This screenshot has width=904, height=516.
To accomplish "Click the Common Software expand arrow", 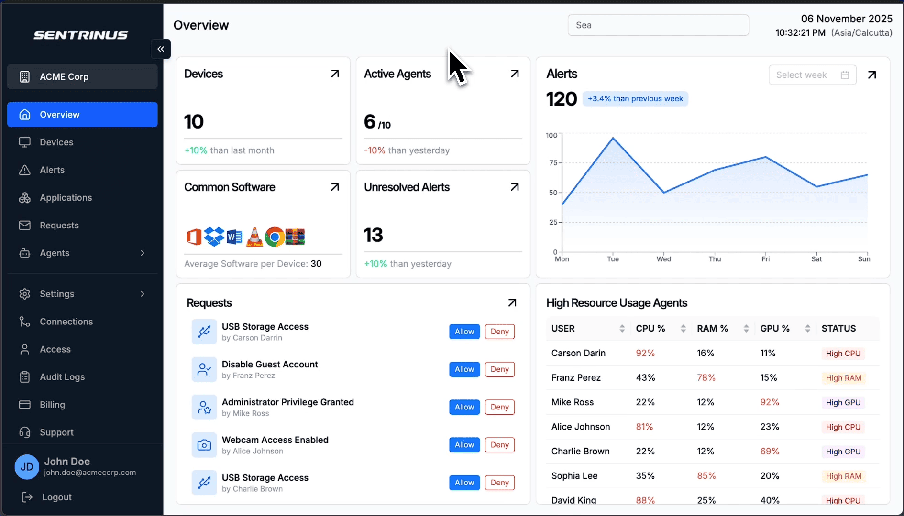I will (335, 187).
